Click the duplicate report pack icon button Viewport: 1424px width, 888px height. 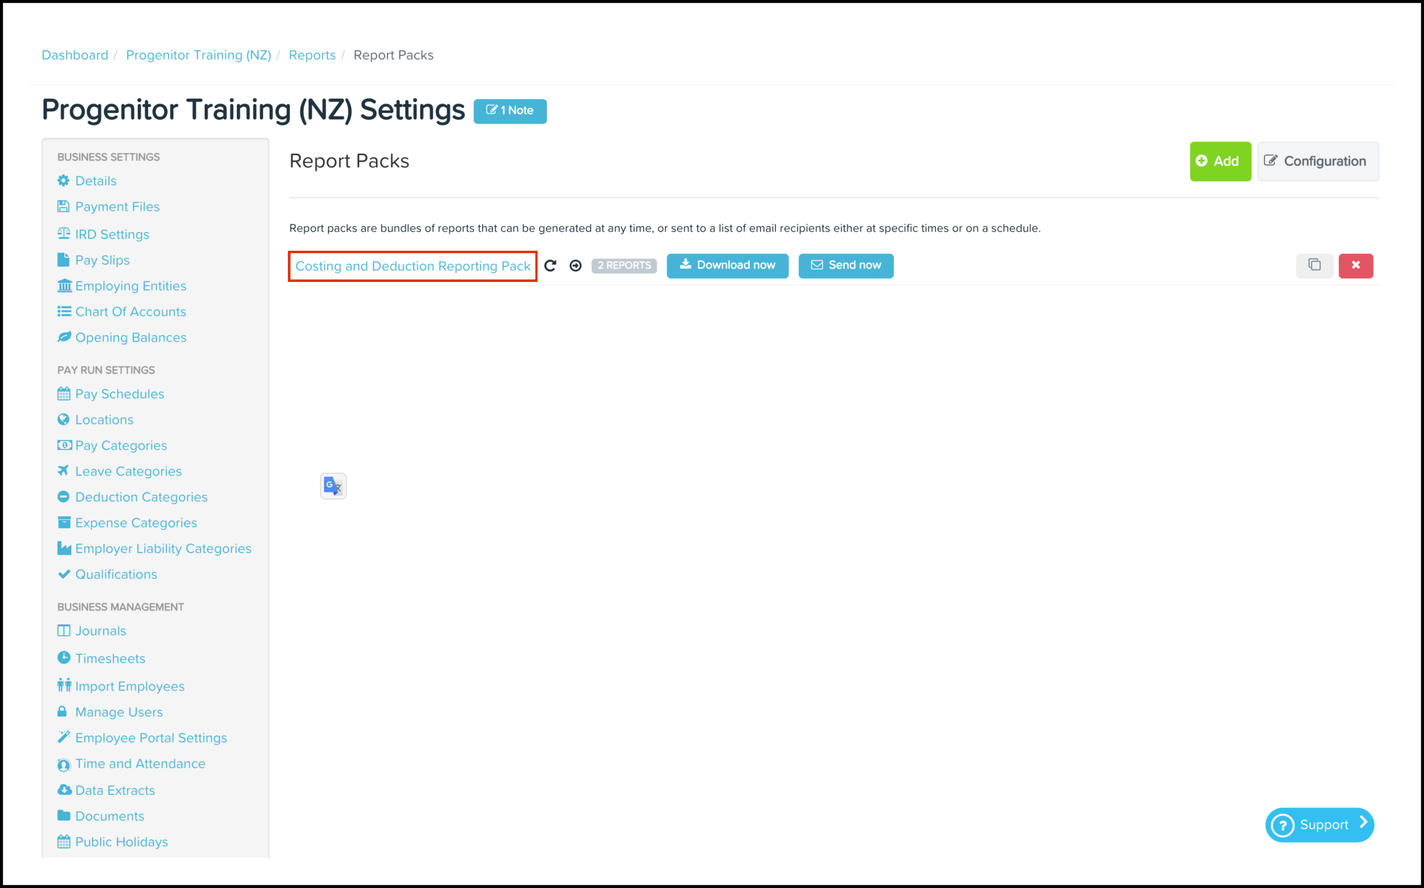1314,266
